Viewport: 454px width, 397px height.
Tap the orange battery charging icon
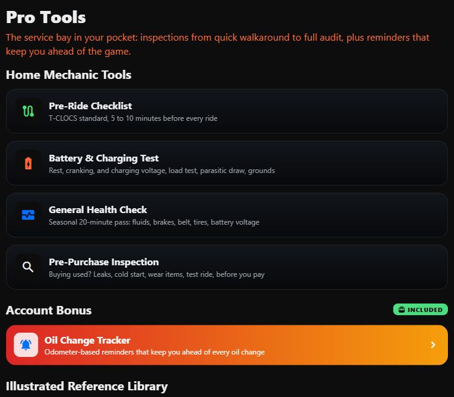point(28,163)
